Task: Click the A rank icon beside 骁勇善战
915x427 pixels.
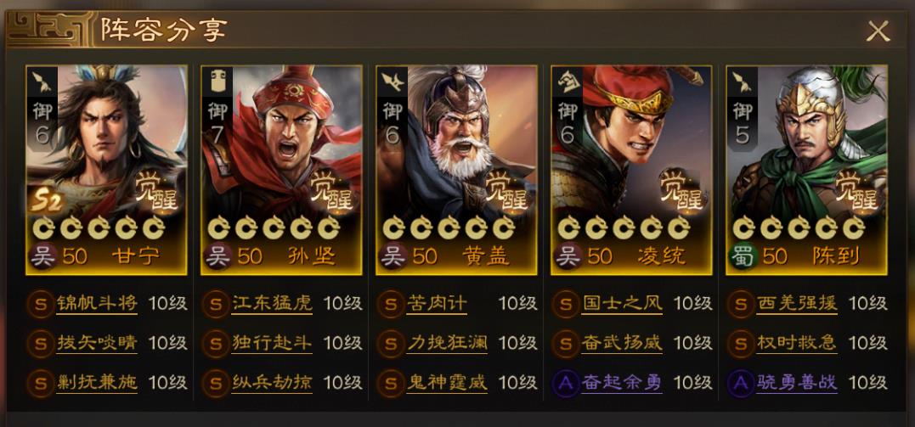Action: 741,383
